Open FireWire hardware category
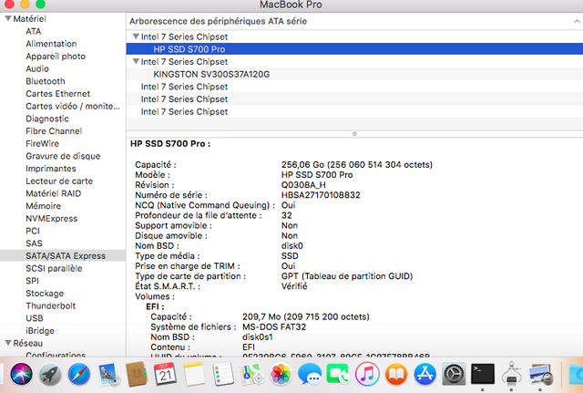This screenshot has width=583, height=393. point(43,143)
